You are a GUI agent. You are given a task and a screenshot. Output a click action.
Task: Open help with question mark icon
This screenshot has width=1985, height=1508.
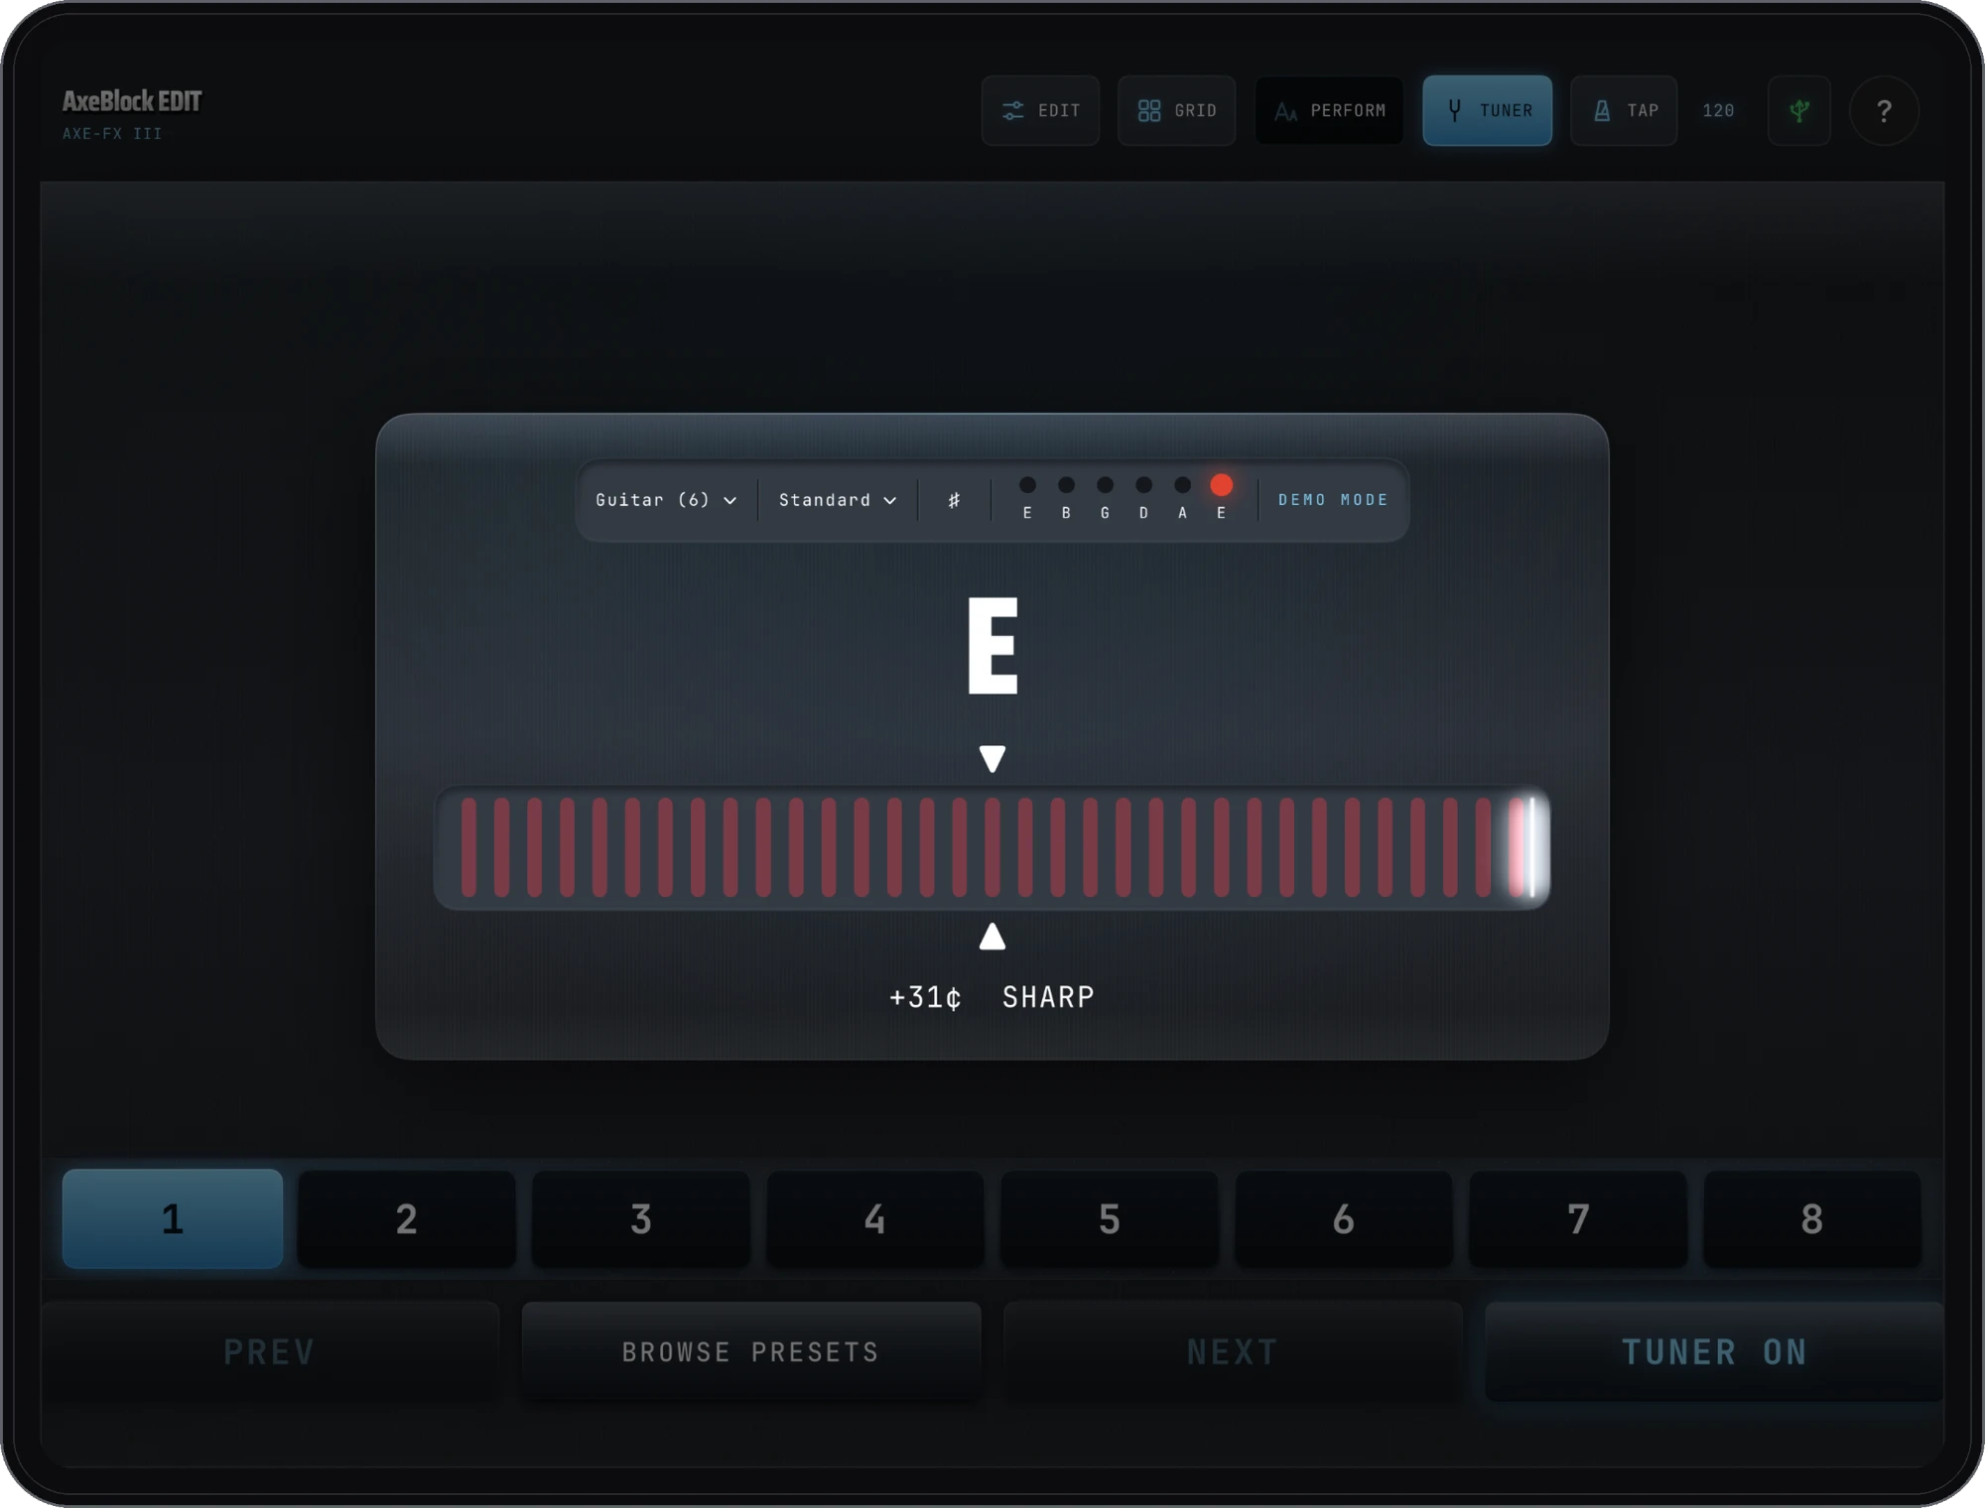tap(1884, 110)
